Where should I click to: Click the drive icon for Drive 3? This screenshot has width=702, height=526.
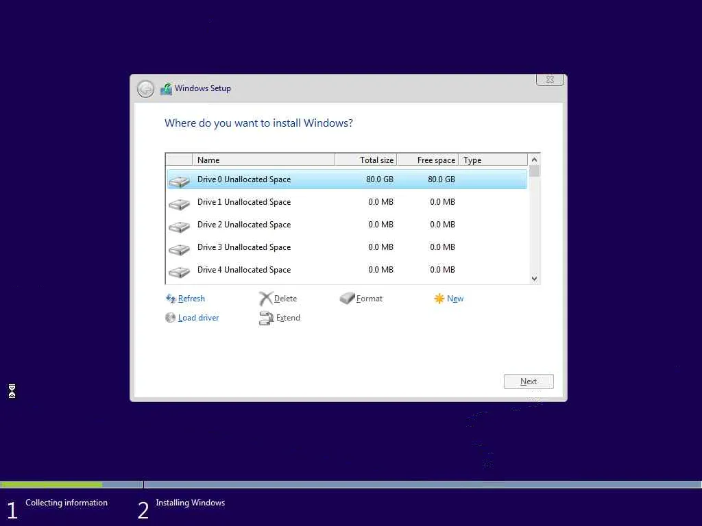click(180, 249)
